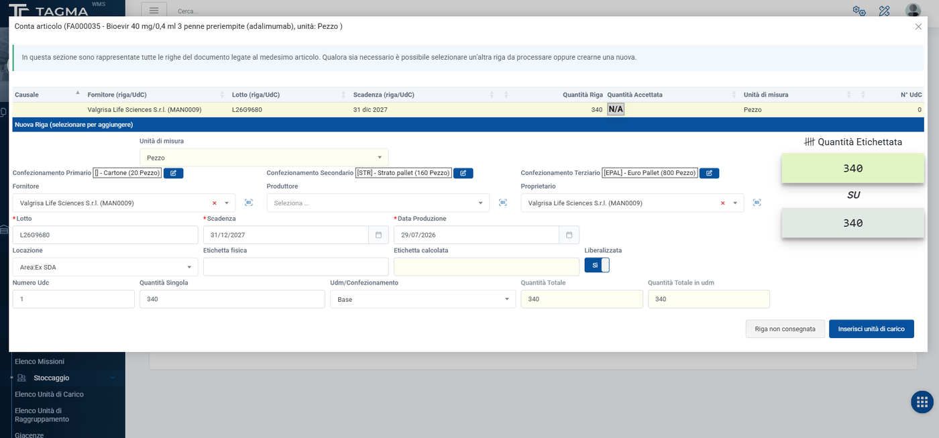
Task: Click the scan icon beside the Fornitore field
Action: coord(249,203)
